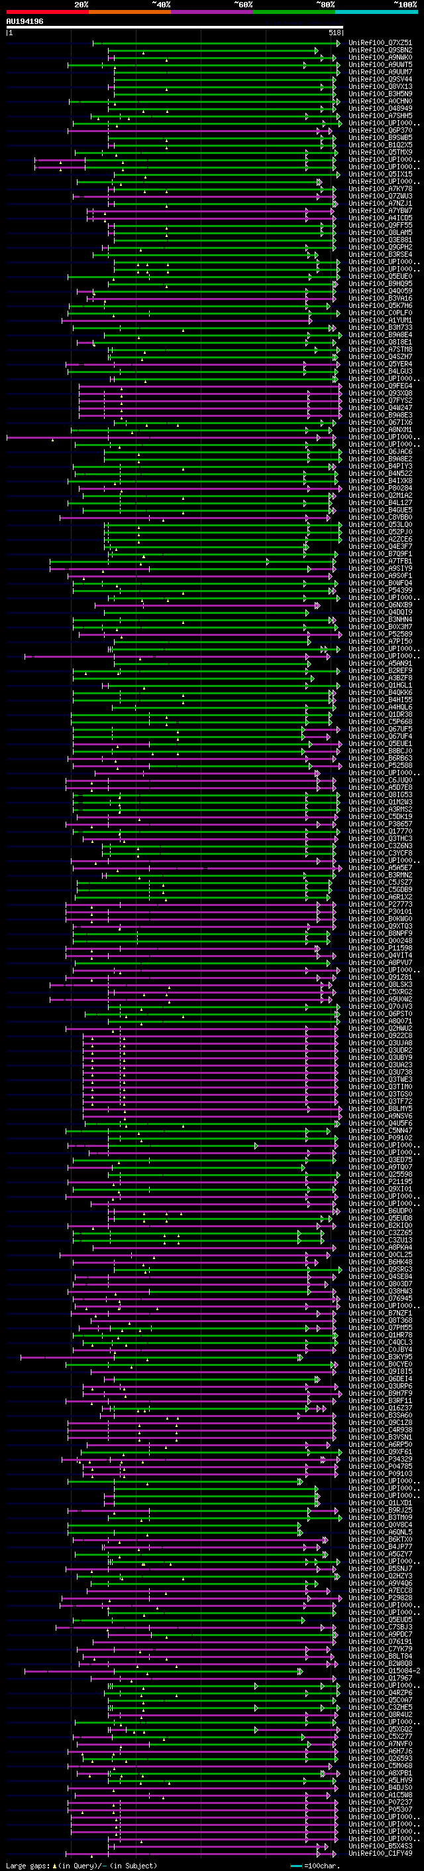Click the AU194196 query name label
The height and width of the screenshot is (1871, 424).
[x=25, y=21]
